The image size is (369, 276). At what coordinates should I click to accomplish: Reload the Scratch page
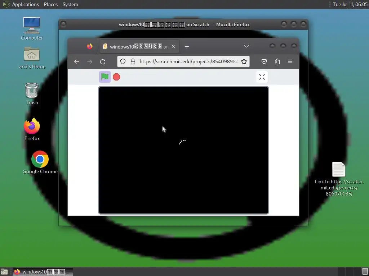103,62
